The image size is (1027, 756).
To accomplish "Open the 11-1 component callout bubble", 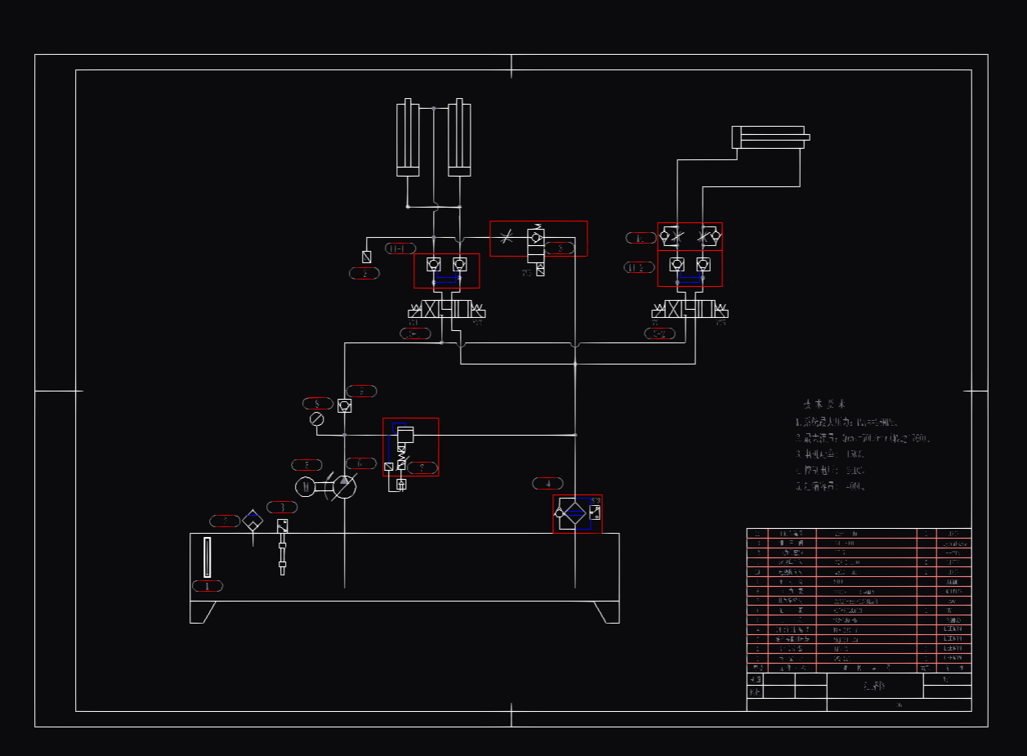I will coord(400,248).
